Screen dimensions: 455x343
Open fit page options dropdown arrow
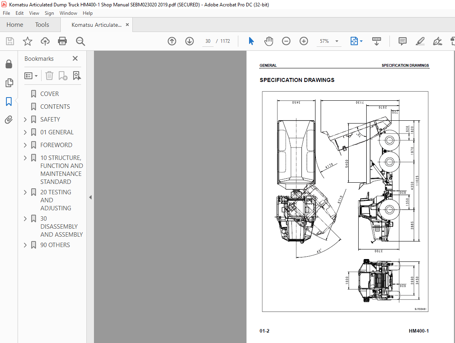coord(361,41)
